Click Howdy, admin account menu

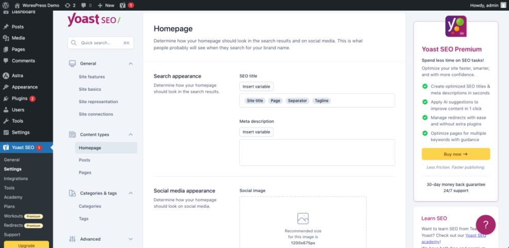(488, 5)
